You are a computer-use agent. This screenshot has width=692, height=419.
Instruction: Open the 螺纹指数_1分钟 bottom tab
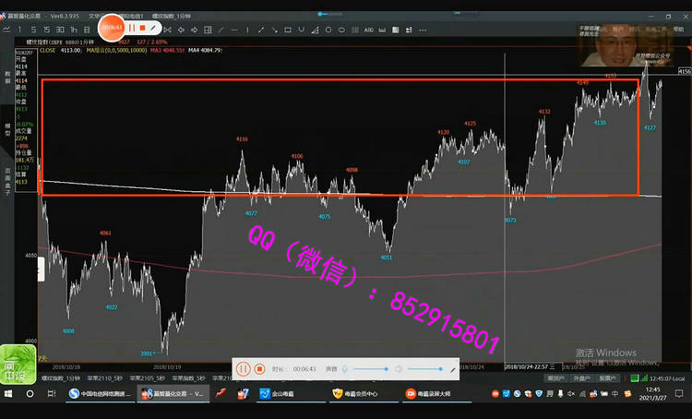(61, 377)
